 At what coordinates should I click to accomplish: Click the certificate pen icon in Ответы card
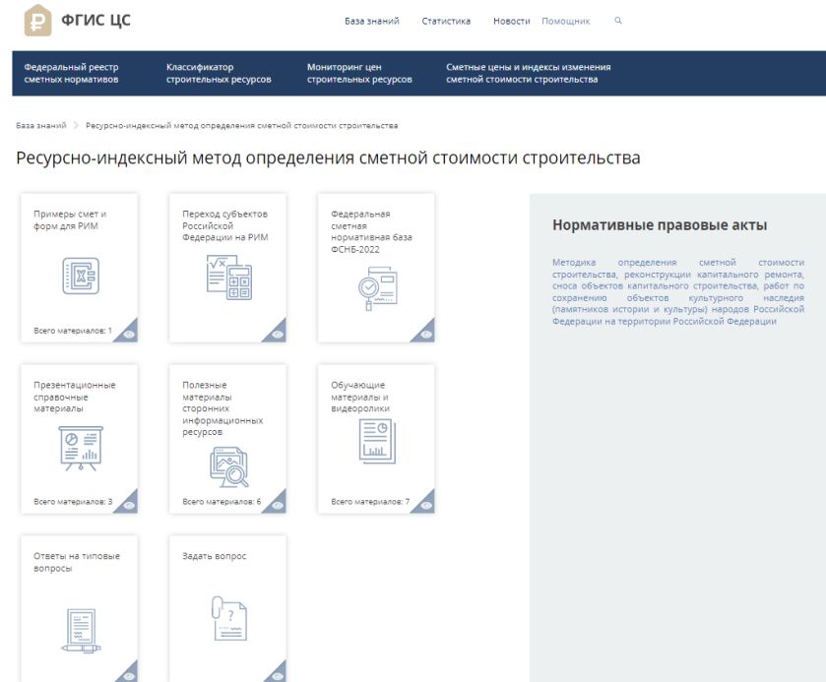pyautogui.click(x=79, y=630)
